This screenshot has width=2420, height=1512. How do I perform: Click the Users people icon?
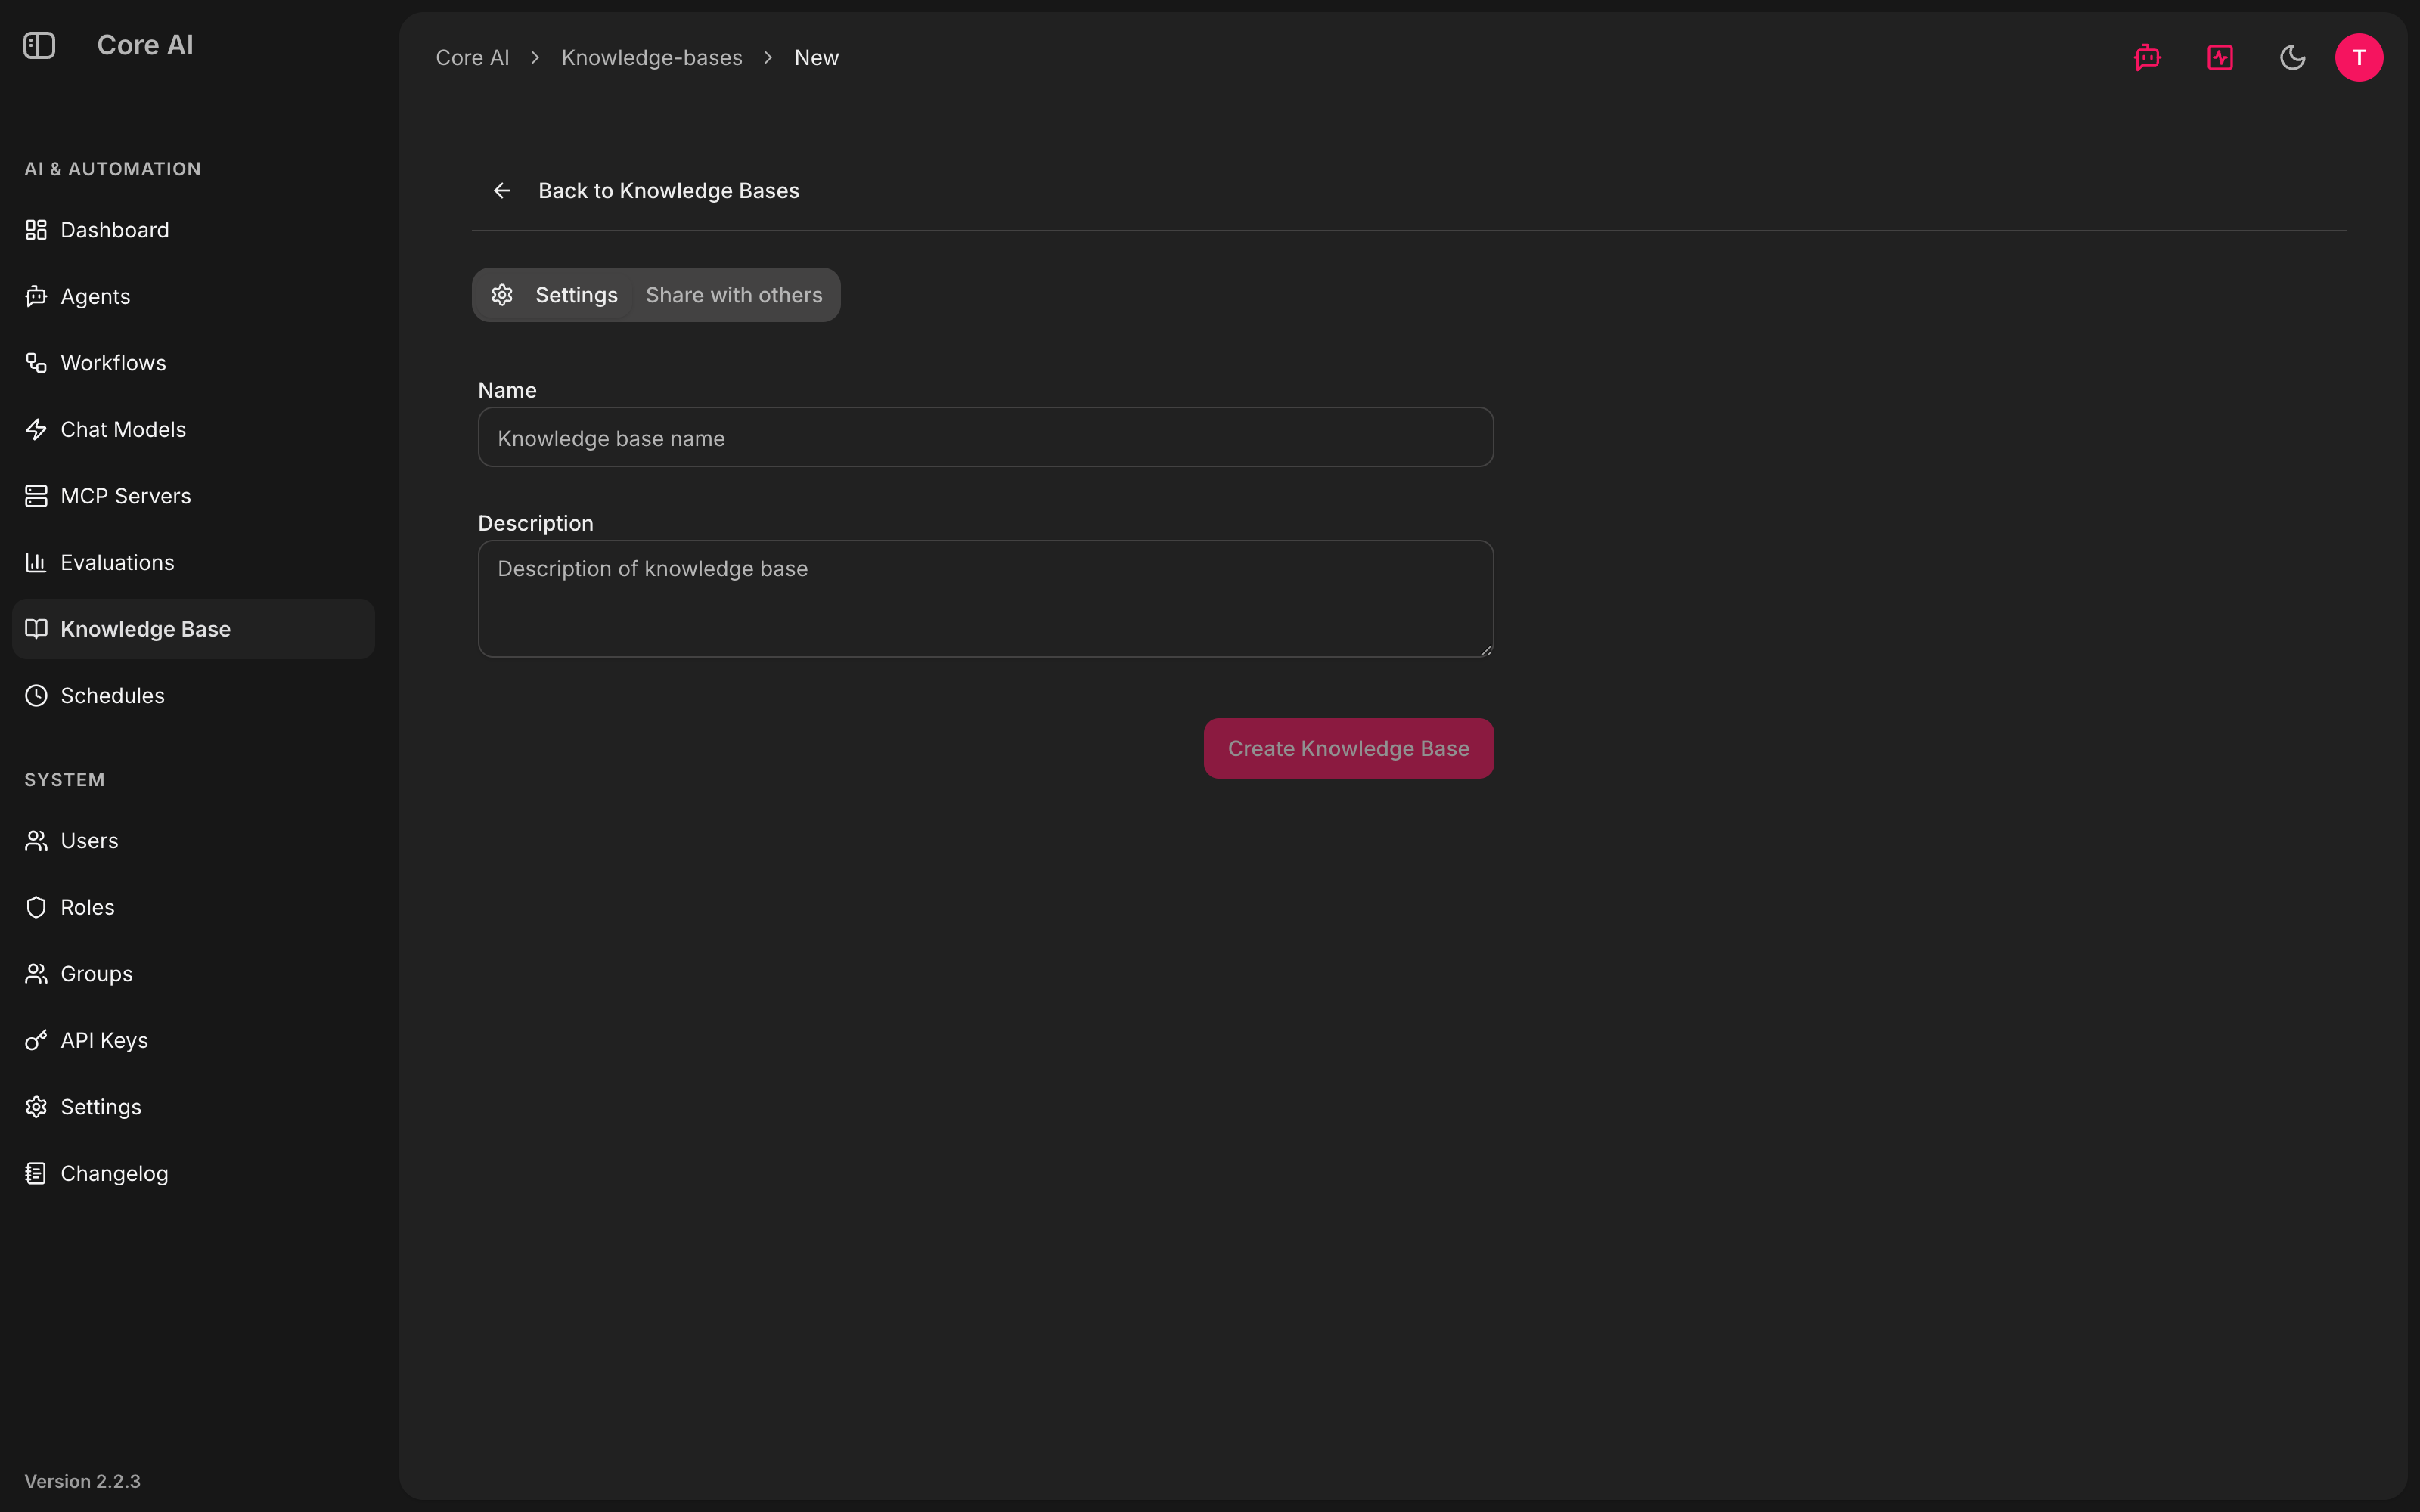[36, 841]
